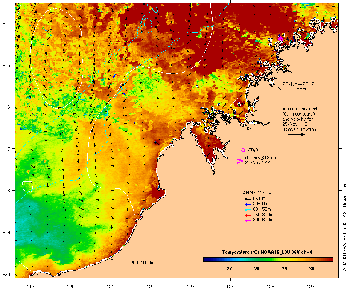Click the small closed cyan contour near 122E 13.7S
The height and width of the screenshot is (290, 350).
click(x=155, y=9)
